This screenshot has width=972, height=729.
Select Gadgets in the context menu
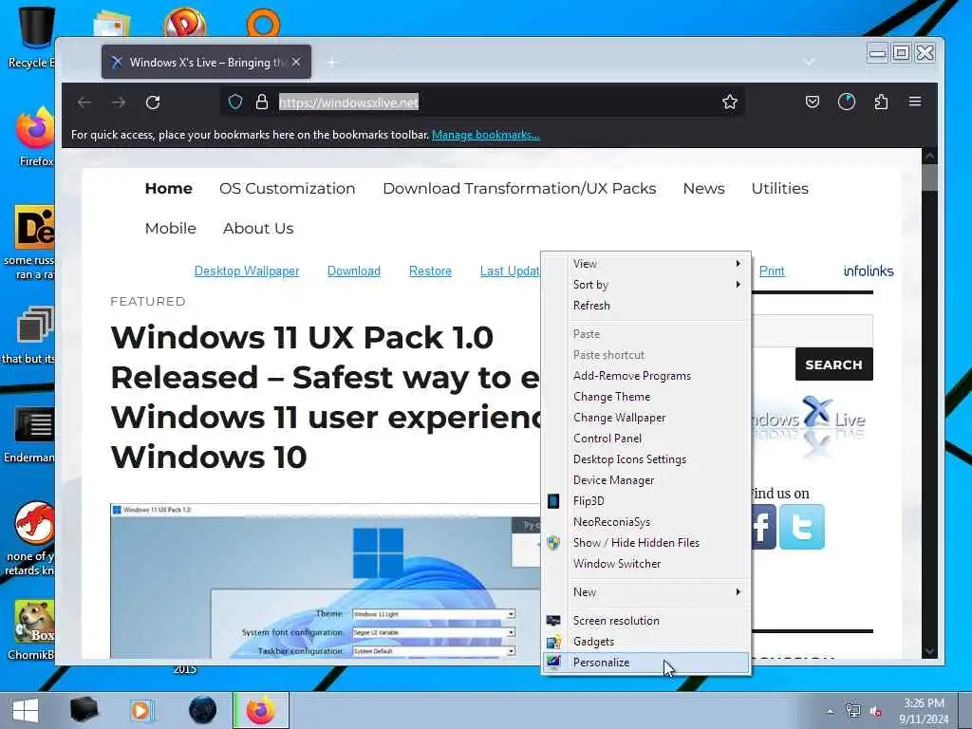click(645, 642)
